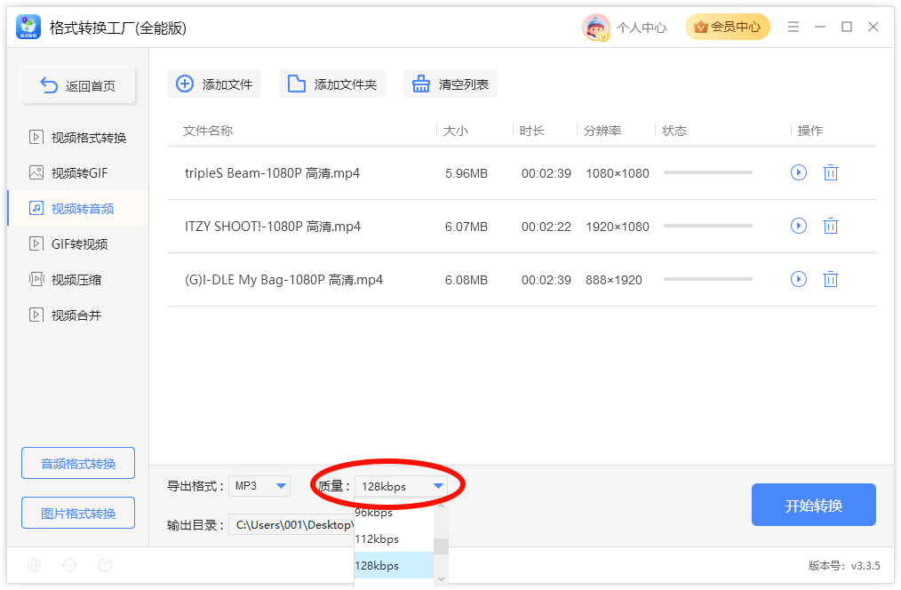Click down arrow of quality list scrollbar
901x590 pixels.
pyautogui.click(x=441, y=579)
